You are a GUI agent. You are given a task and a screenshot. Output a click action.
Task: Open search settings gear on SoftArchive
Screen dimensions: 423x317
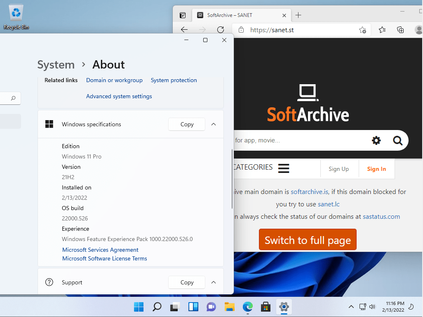click(376, 140)
